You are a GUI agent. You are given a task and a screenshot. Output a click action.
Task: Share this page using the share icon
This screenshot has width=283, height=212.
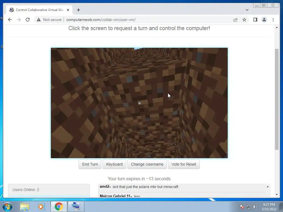[x=235, y=20]
